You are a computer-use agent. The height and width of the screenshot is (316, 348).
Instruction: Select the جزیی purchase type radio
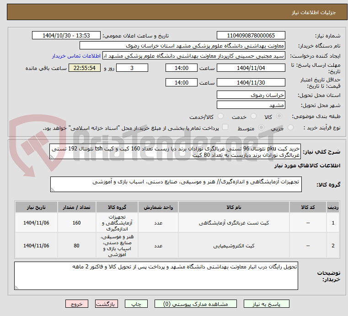coord(290,128)
